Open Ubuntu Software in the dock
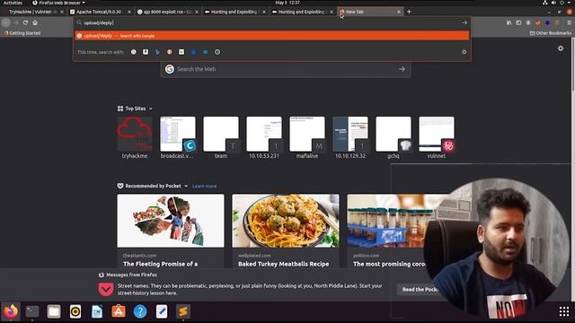Viewport: 575px width, 323px height. click(x=119, y=311)
